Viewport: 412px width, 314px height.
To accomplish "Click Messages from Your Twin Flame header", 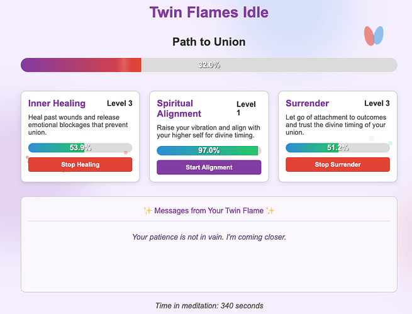I will [x=209, y=210].
